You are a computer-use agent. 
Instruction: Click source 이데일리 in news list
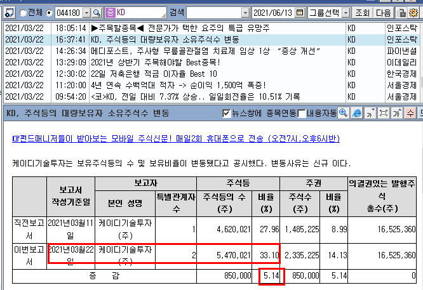pos(402,63)
